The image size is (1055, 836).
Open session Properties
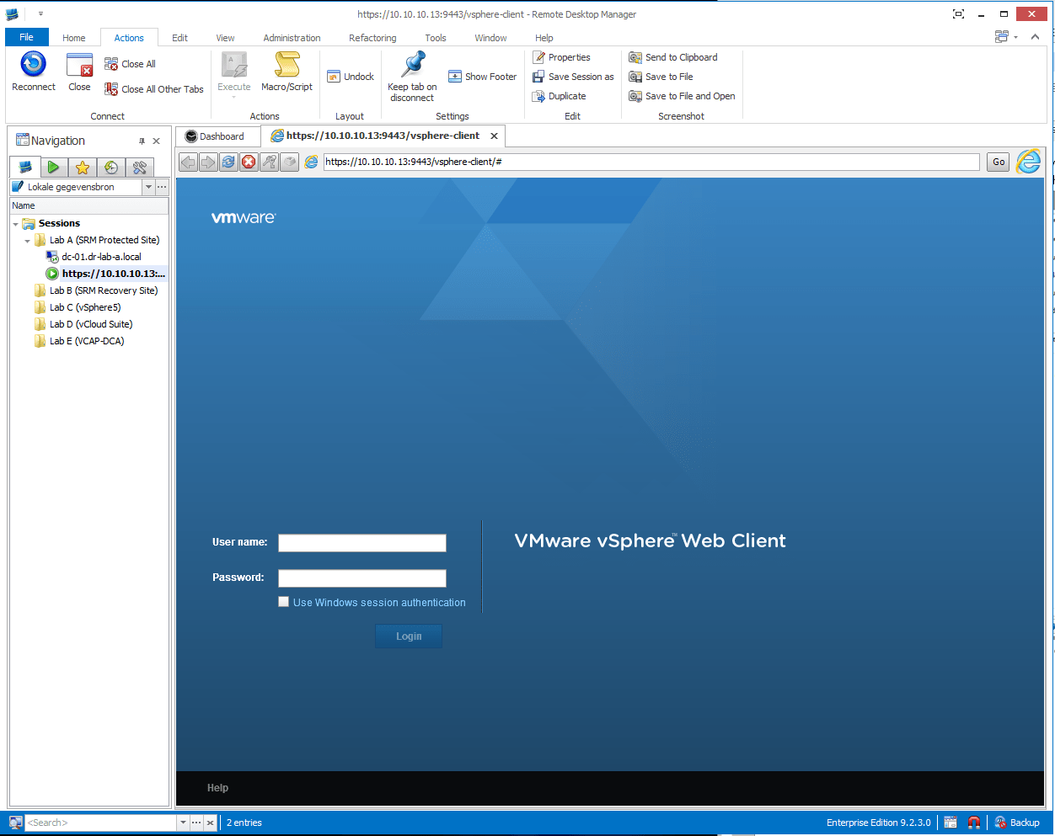click(561, 57)
